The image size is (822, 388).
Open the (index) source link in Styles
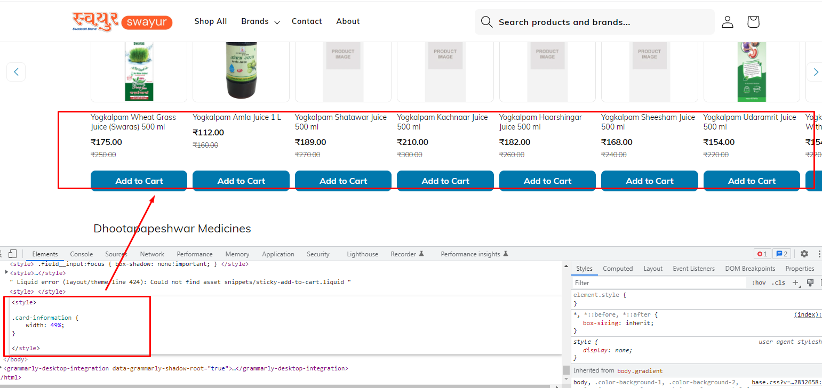(808, 315)
